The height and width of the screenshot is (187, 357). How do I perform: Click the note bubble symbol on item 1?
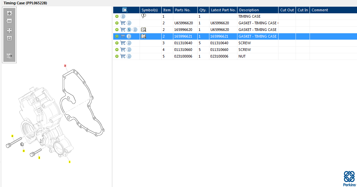pos(144,16)
